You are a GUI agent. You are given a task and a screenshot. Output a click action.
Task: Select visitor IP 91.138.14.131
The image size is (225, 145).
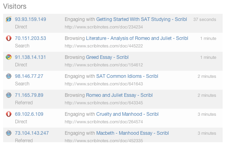[30, 57]
